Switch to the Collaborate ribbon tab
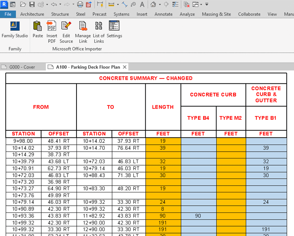Screen dimensions: 294x236 [x=249, y=14]
